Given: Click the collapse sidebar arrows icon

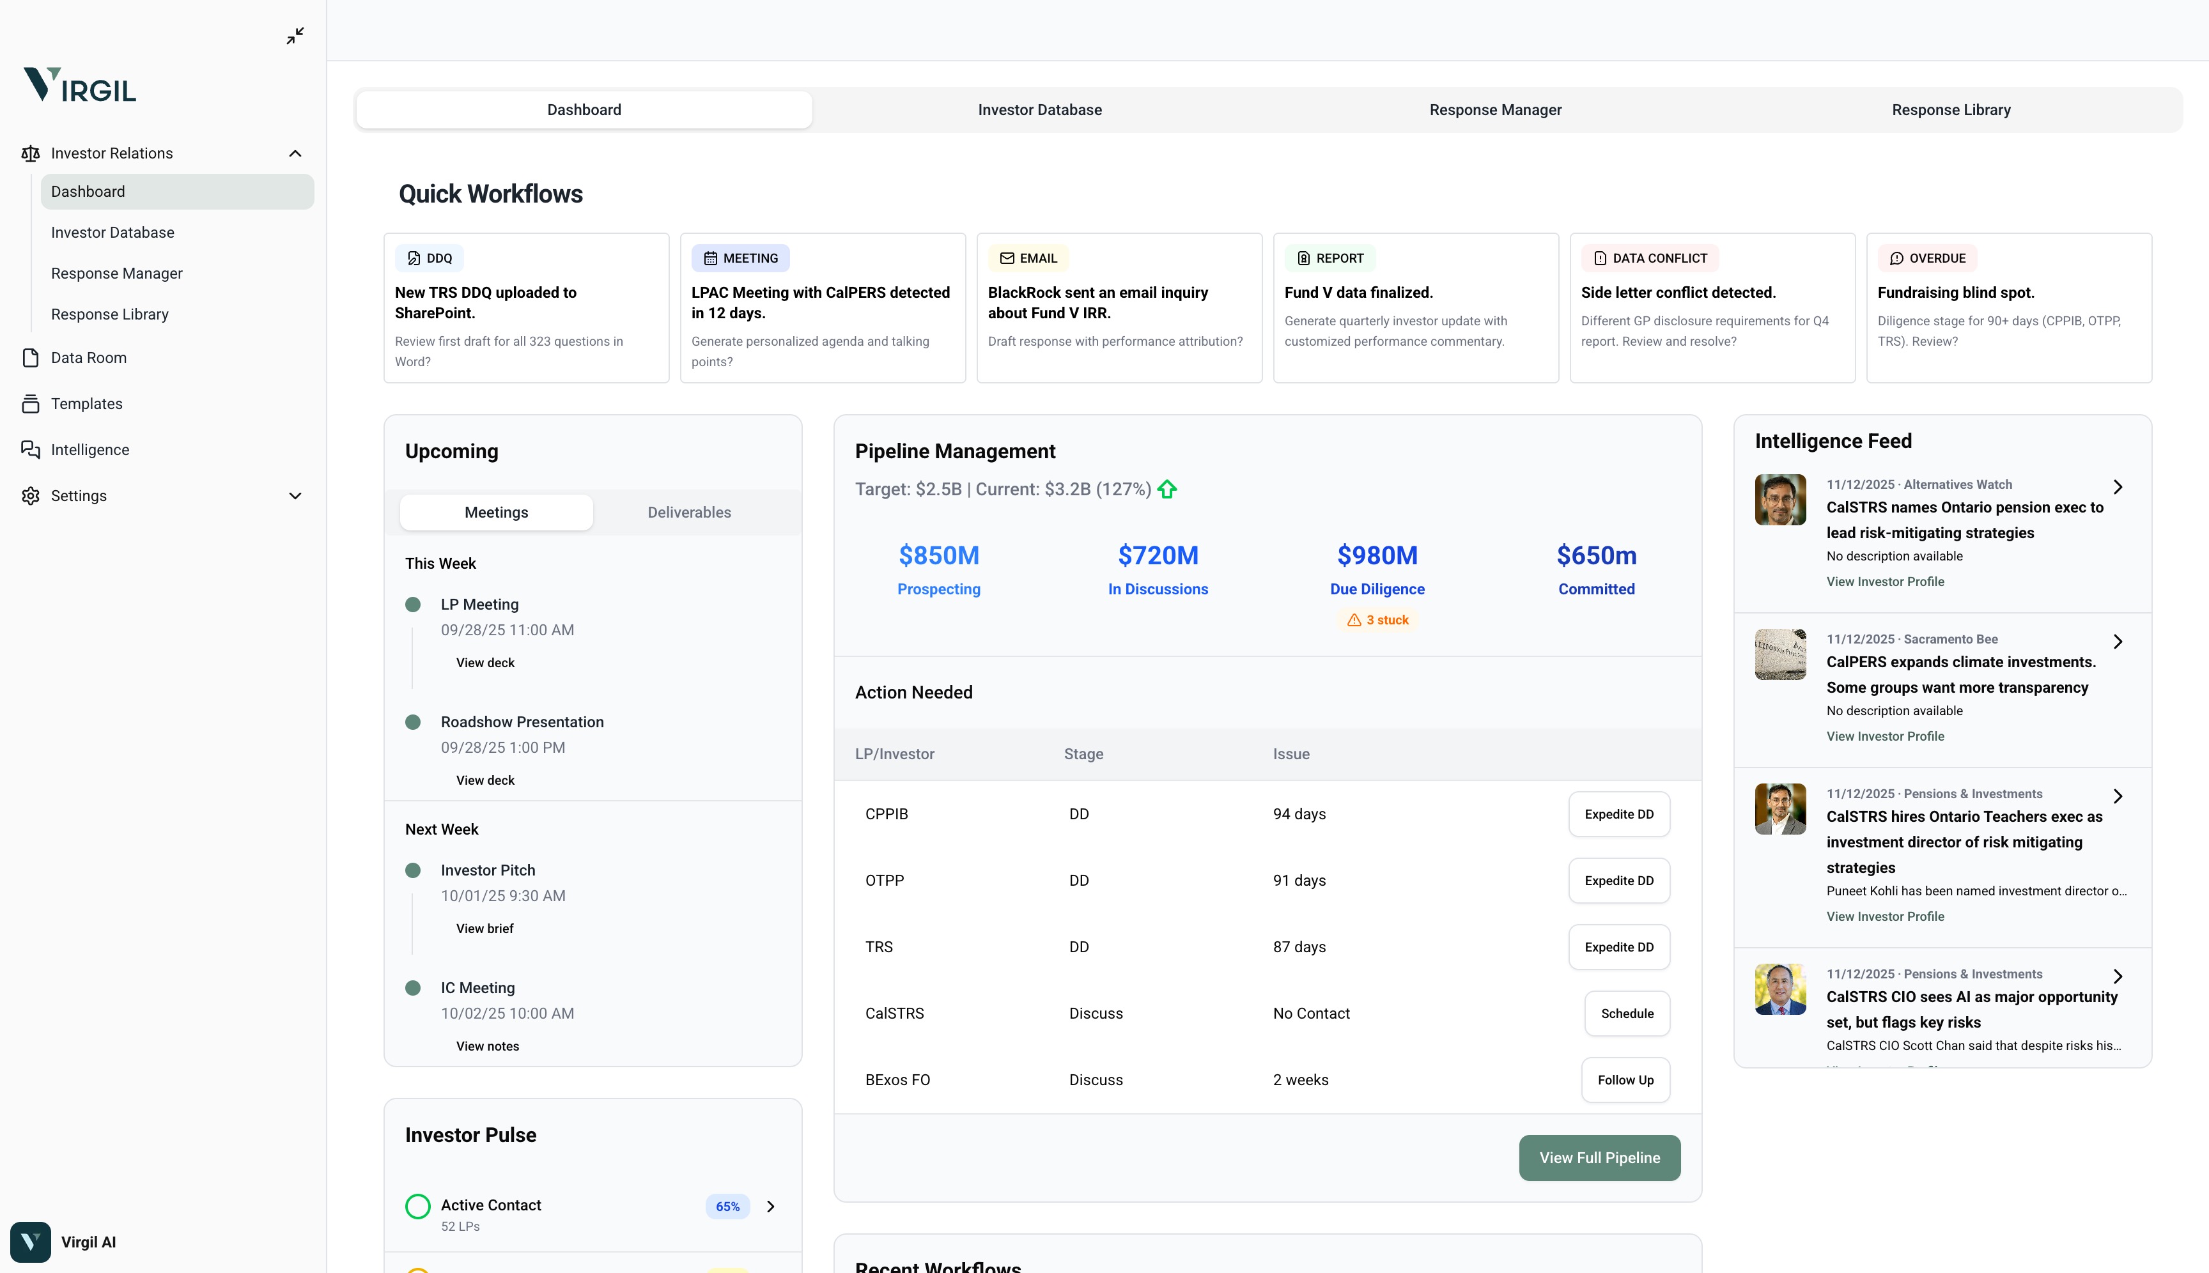Looking at the screenshot, I should (x=295, y=36).
